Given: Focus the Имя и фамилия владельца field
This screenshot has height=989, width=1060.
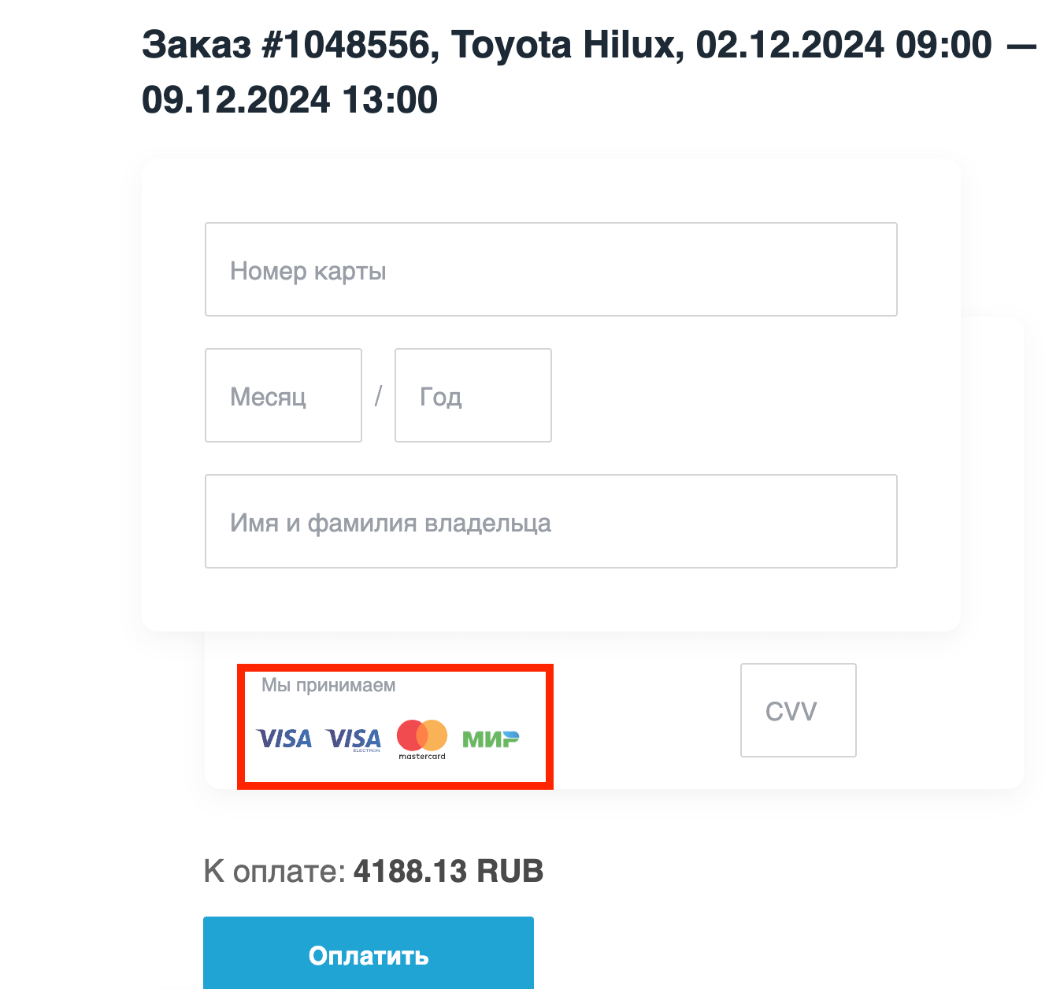Looking at the screenshot, I should (x=550, y=521).
